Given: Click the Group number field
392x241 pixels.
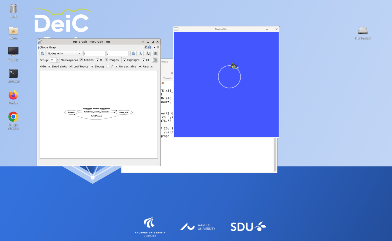Looking at the screenshot, I should [x=53, y=60].
